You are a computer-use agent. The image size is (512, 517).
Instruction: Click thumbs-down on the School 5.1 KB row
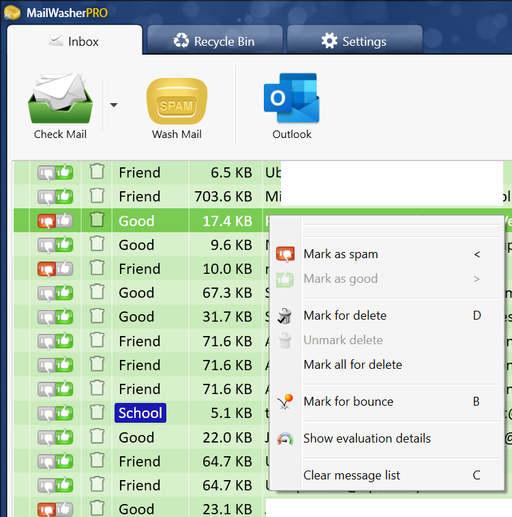click(x=46, y=413)
